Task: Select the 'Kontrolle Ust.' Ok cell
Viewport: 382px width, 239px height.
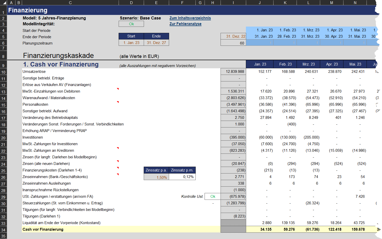Action: [x=213, y=197]
